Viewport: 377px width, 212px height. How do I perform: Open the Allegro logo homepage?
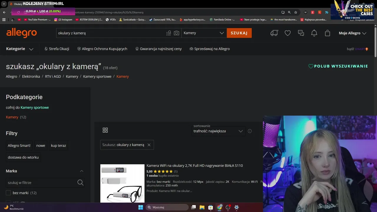pos(22,33)
